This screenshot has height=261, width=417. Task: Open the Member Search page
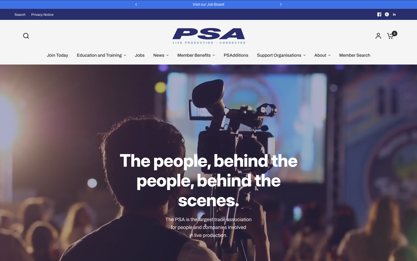point(355,55)
